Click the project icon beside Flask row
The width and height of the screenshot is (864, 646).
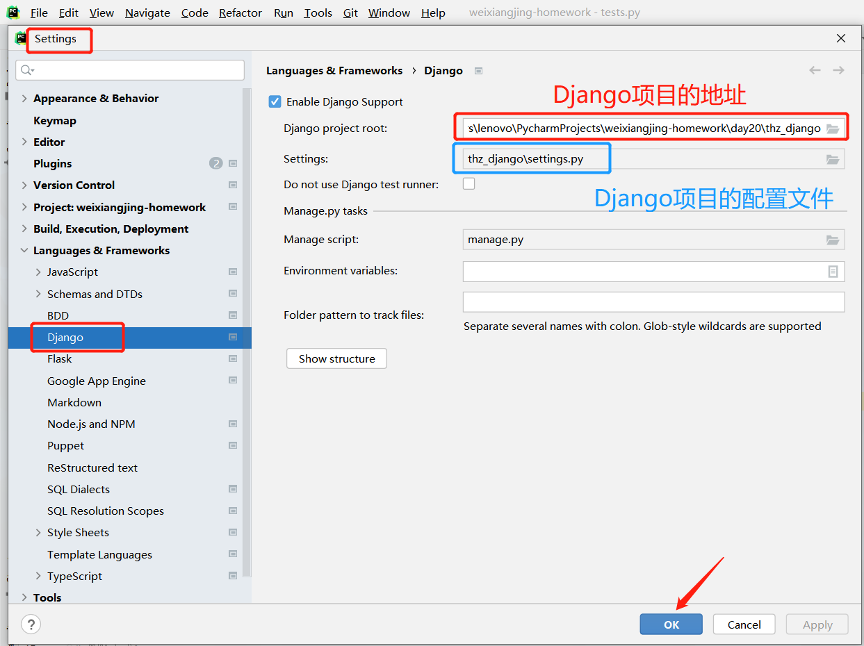233,358
